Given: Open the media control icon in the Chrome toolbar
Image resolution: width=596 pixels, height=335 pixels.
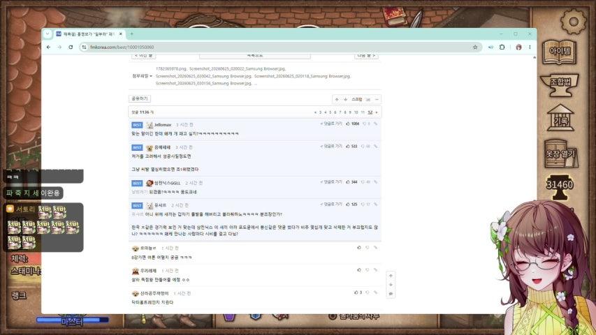Looking at the screenshot, I should [490, 47].
